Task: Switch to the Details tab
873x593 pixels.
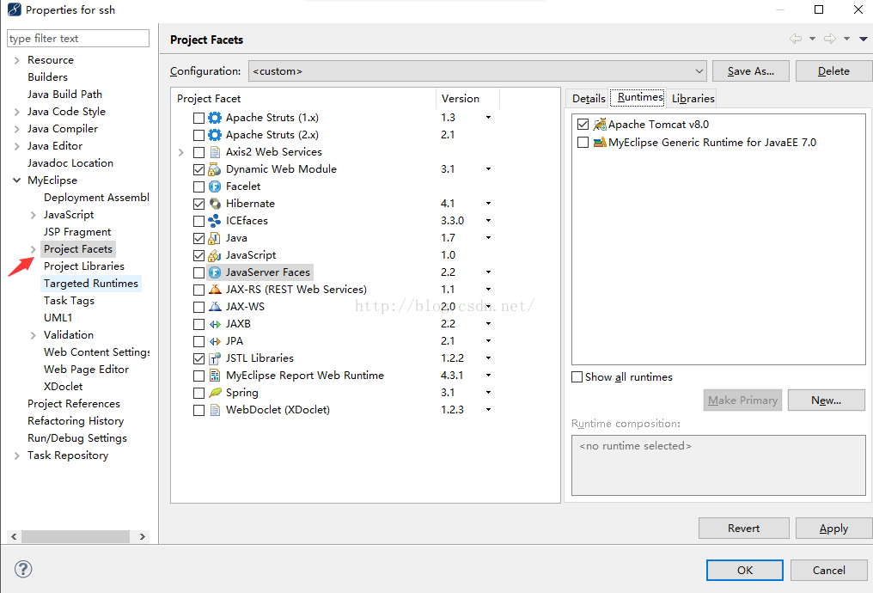Action: click(x=589, y=99)
